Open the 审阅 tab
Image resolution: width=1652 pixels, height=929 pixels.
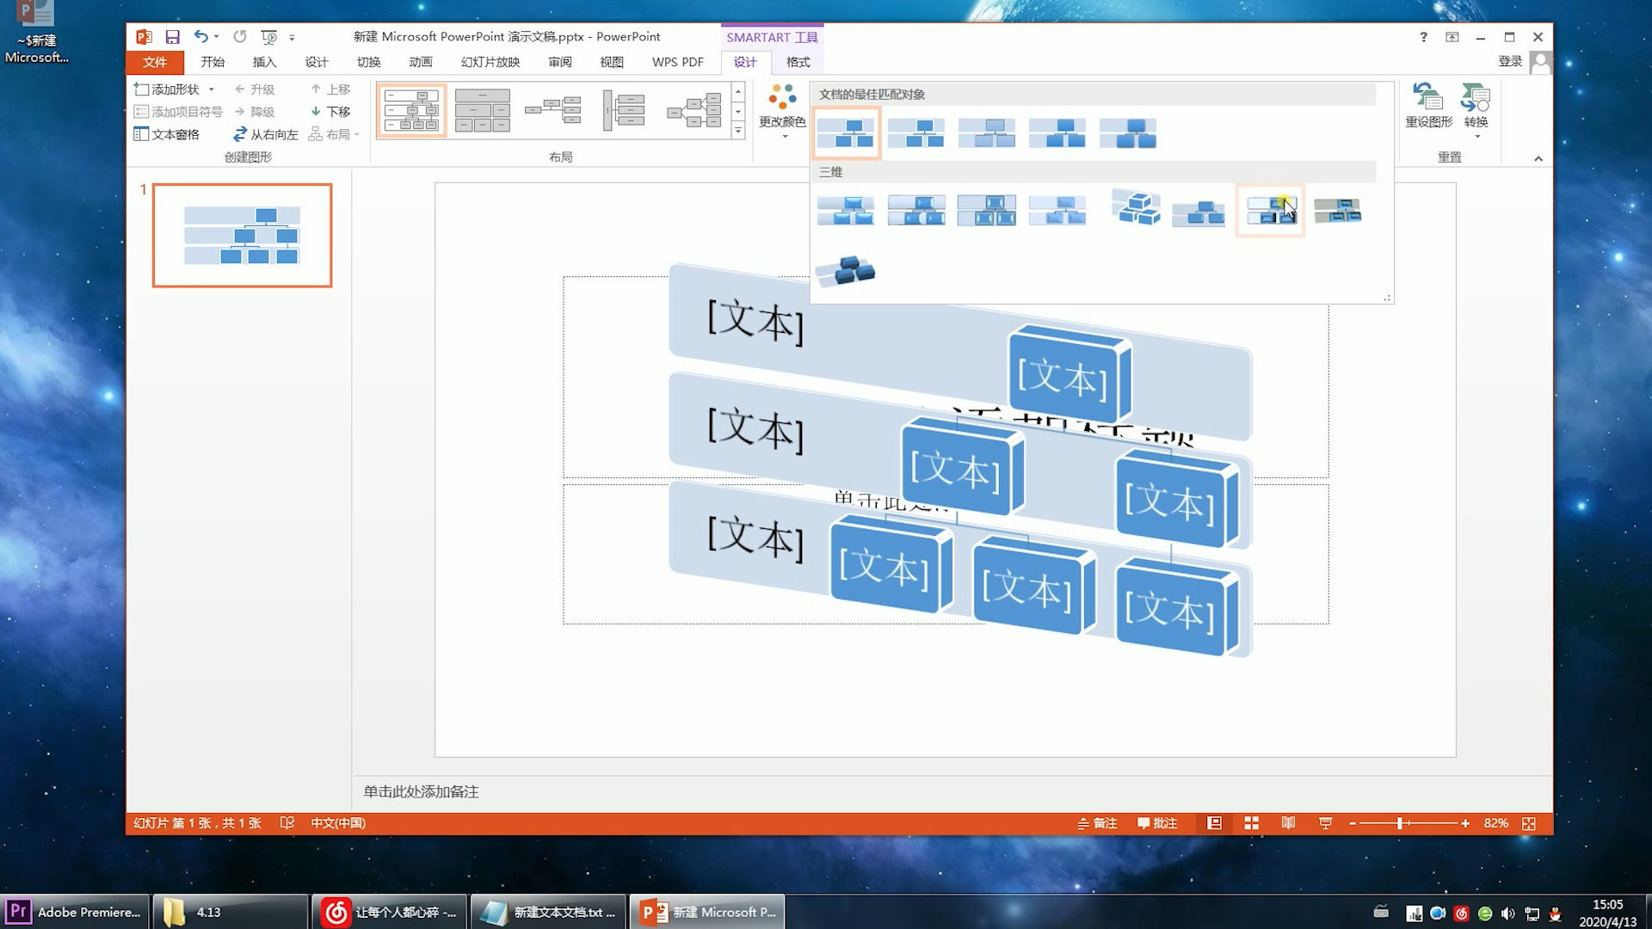point(560,62)
